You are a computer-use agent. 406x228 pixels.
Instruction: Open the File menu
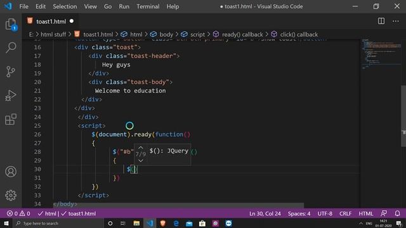24,6
